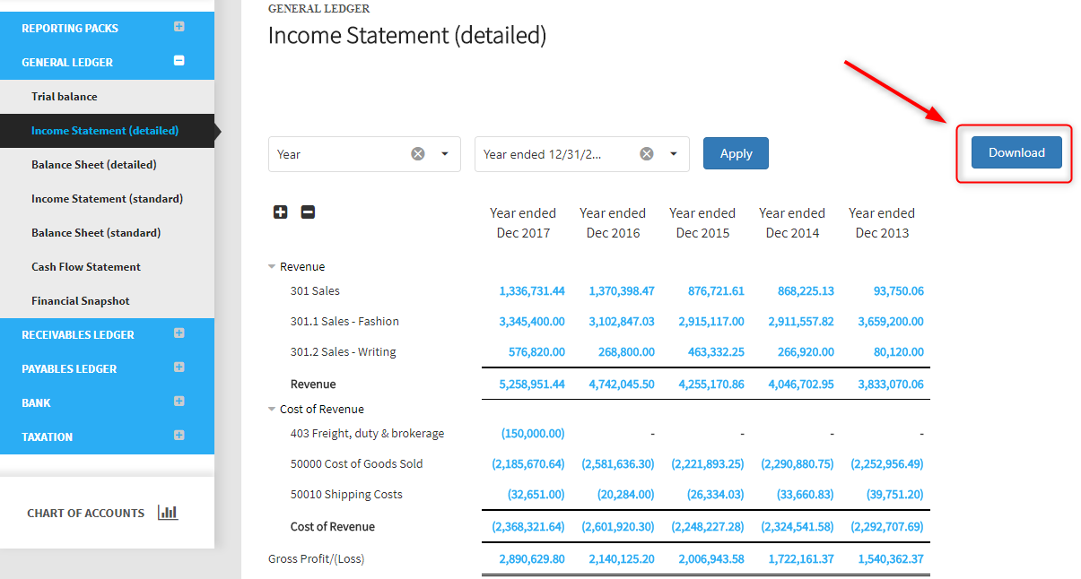The height and width of the screenshot is (579, 1081).
Task: Open Financial Snapshot report
Action: click(81, 301)
